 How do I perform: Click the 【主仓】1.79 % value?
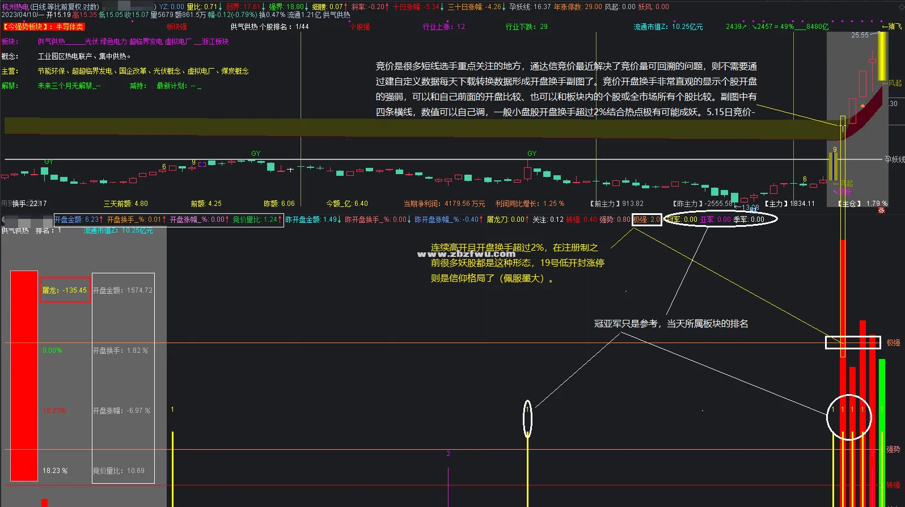coord(862,204)
